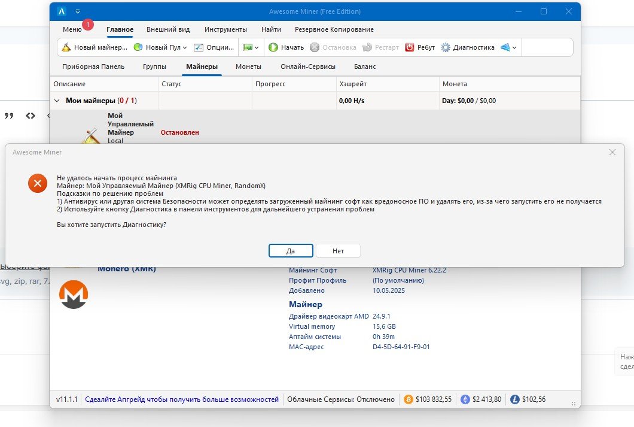
Task: Open the Найти ribbon tab
Action: click(271, 29)
